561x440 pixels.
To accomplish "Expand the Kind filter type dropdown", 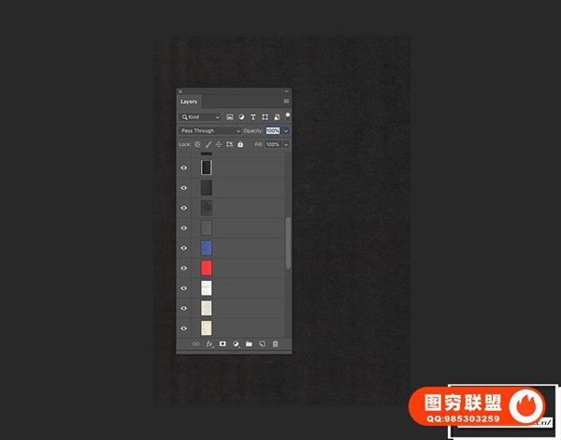I will [x=200, y=117].
